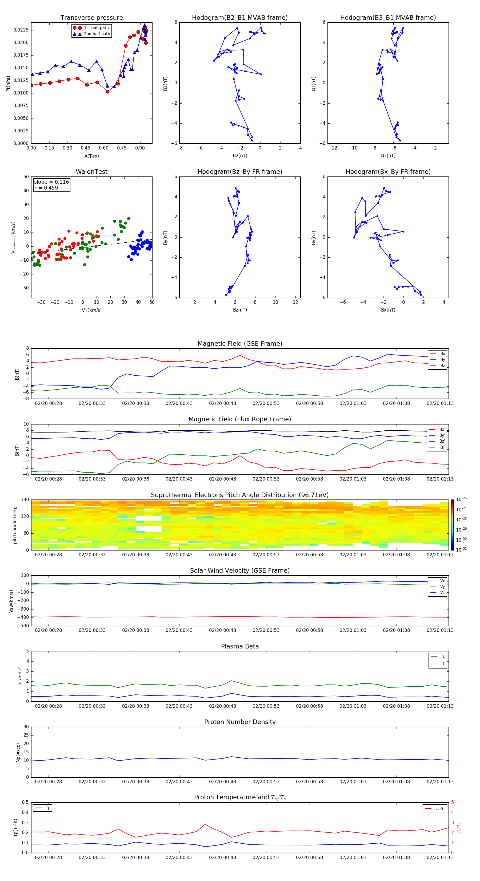Click the pitch angle colorbar scale
The width and height of the screenshot is (480, 881).
[452, 525]
